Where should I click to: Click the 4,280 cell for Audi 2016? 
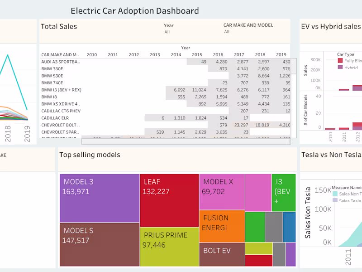click(x=222, y=62)
